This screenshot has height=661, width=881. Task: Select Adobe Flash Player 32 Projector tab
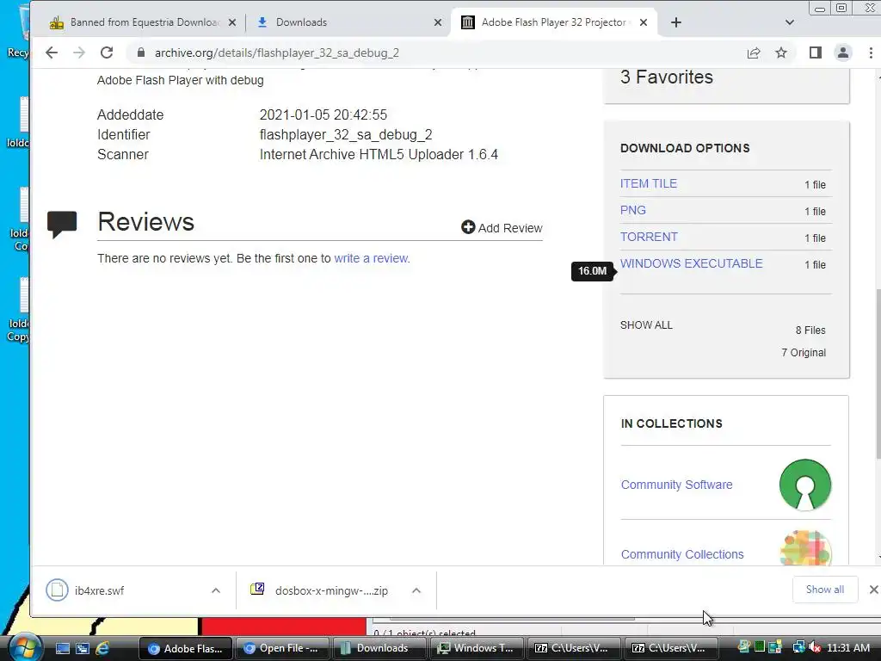[553, 22]
